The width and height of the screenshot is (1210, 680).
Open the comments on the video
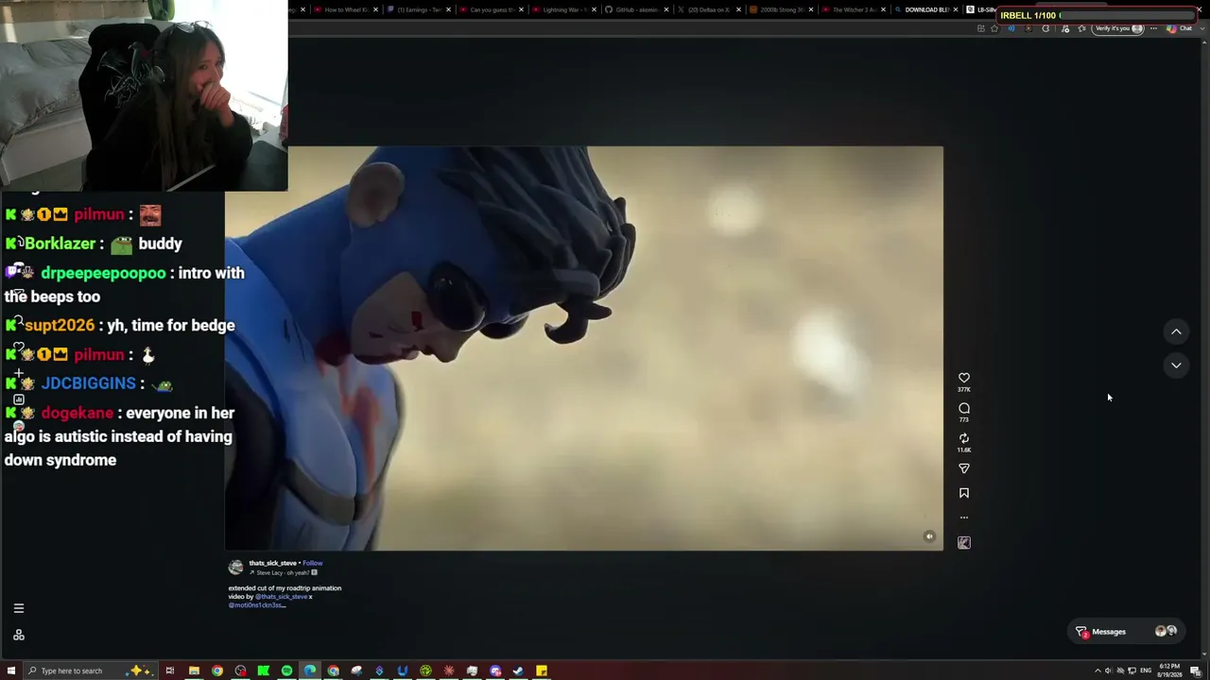point(964,408)
